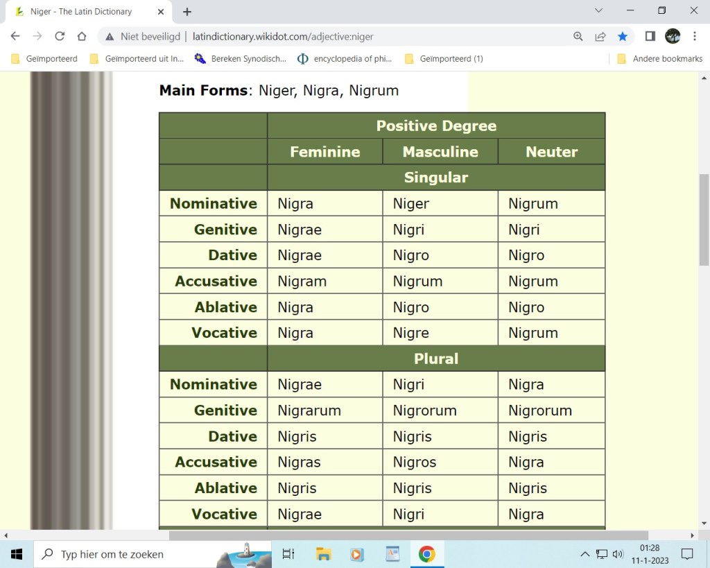Click the 'Niet beveiligd' security warning
The image size is (710, 568).
pos(143,36)
